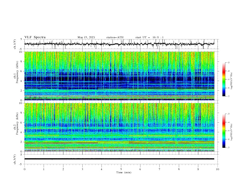Click the "ch.1(V)" waveform axis label
The height and width of the screenshot is (190, 245).
click(x=15, y=44)
